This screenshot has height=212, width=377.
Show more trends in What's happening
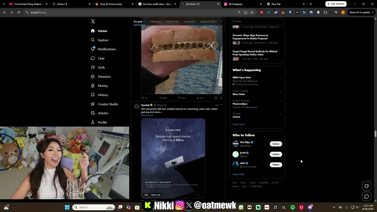[x=238, y=124]
